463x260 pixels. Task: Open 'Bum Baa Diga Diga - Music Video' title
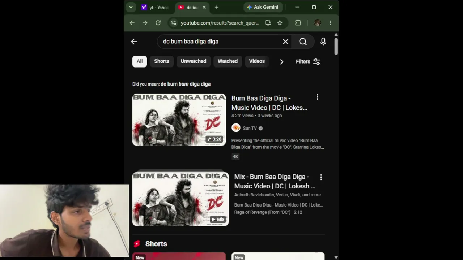click(x=269, y=103)
